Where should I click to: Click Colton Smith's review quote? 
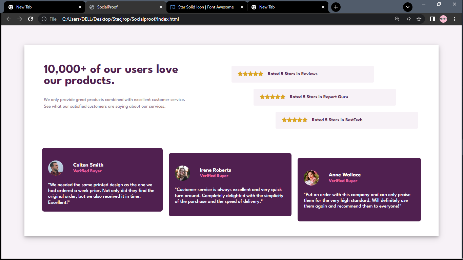(101, 193)
